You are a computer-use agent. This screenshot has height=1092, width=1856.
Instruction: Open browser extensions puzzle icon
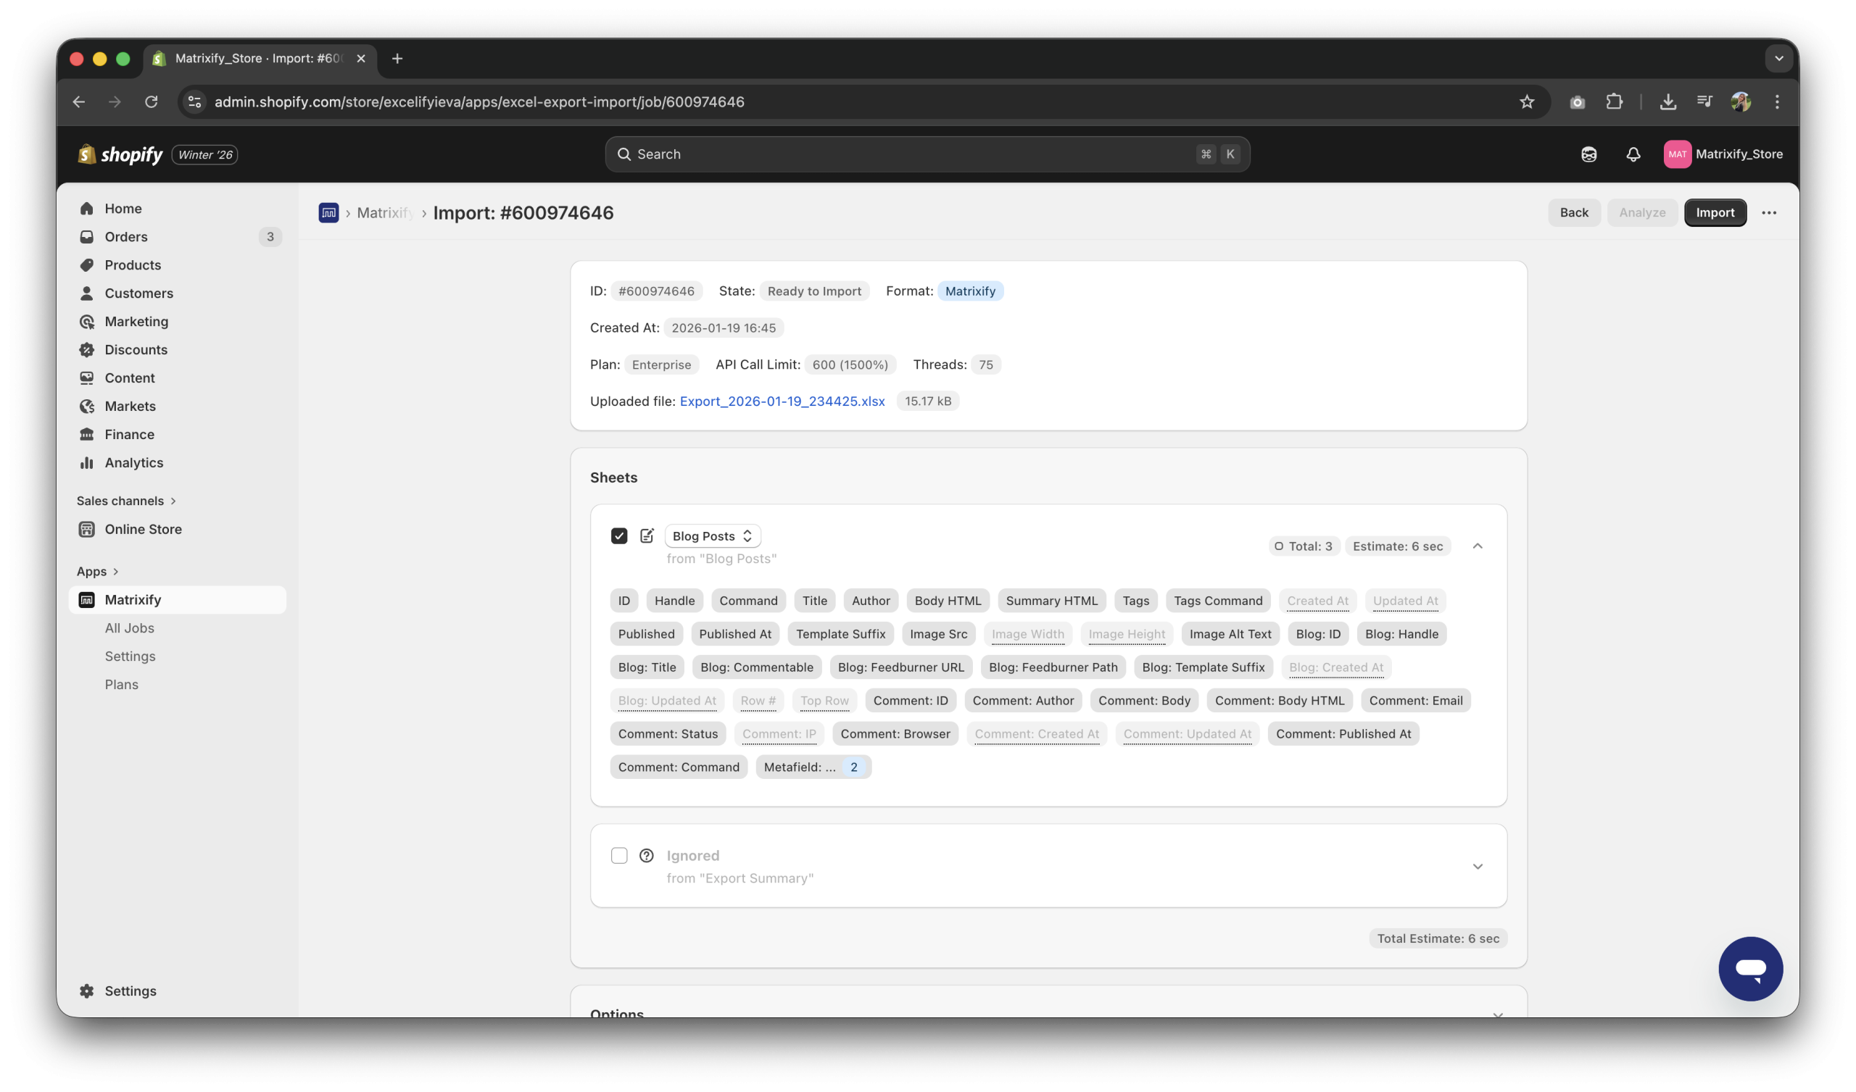[x=1614, y=101]
